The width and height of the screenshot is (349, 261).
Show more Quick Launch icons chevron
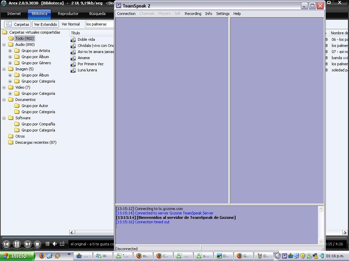[69, 254]
